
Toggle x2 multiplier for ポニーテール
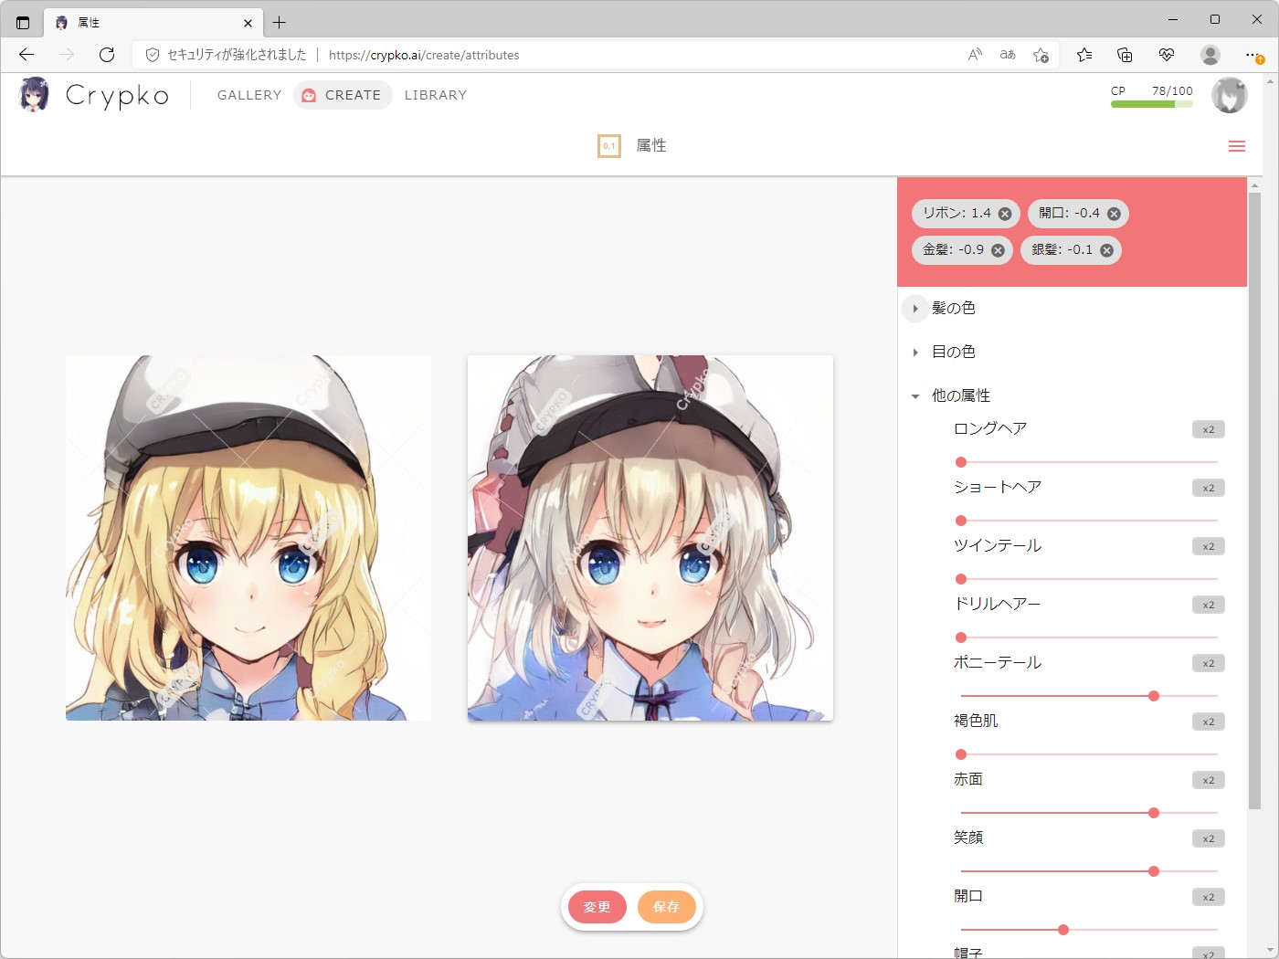1208,663
